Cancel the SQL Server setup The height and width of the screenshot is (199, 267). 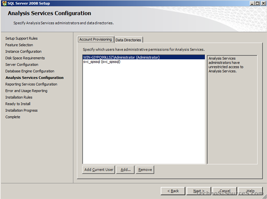(x=225, y=191)
